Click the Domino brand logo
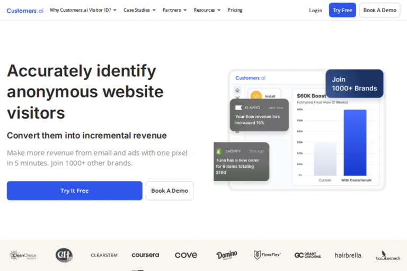 [x=227, y=255]
